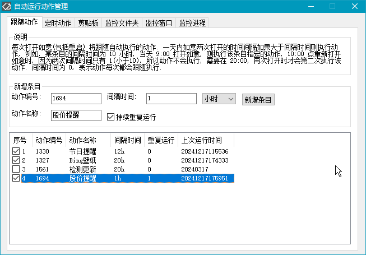Click the app icon in the title bar
Viewport: 366px width, 255px height.
pos(7,6)
